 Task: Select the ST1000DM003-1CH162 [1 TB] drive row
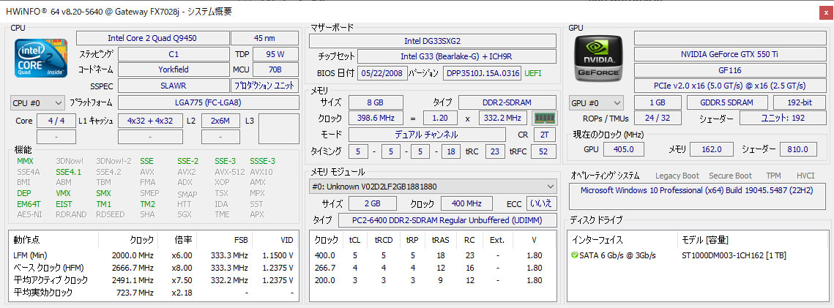pos(697,255)
